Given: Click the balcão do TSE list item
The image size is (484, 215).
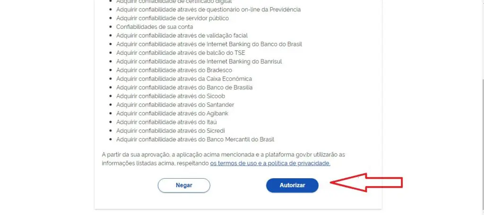Looking at the screenshot, I should point(181,52).
